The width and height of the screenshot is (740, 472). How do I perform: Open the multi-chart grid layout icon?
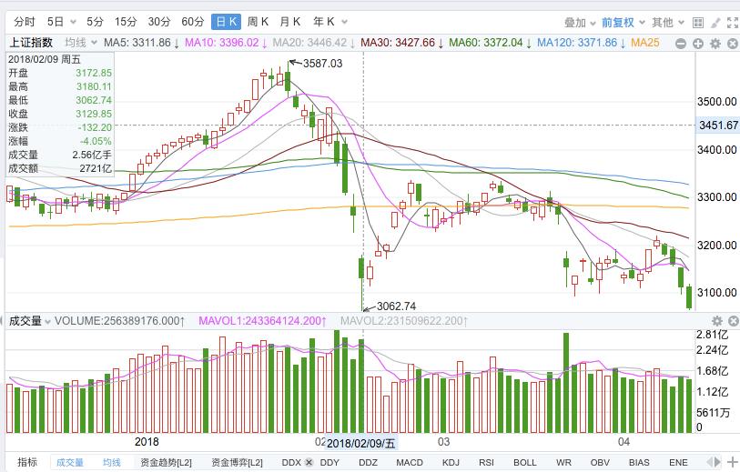pos(698,23)
